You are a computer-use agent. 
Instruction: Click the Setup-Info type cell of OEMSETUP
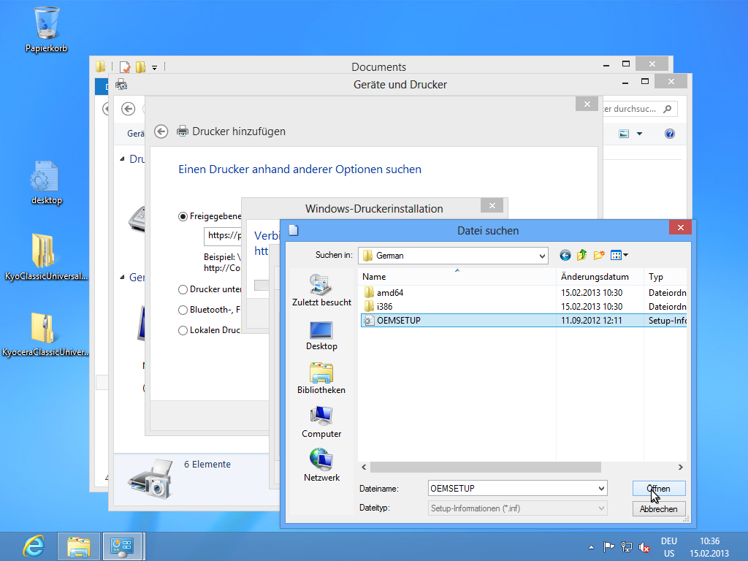click(667, 321)
